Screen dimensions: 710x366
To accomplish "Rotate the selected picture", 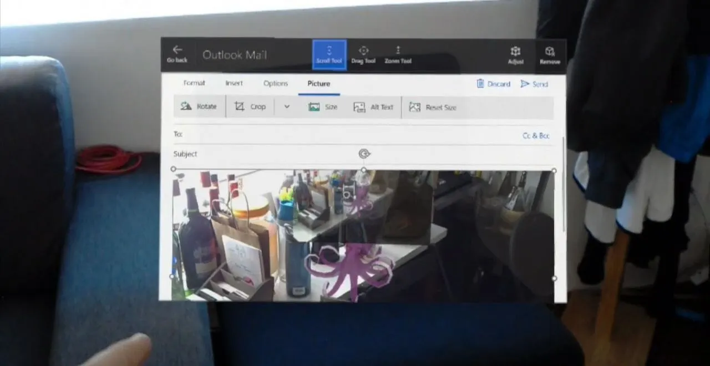I will [x=199, y=106].
